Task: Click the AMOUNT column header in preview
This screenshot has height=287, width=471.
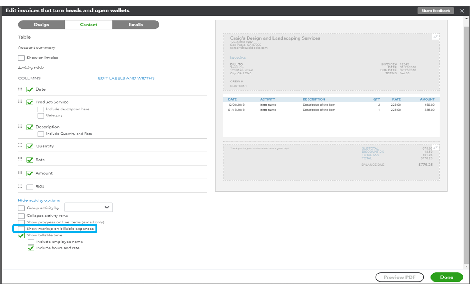Action: pyautogui.click(x=427, y=99)
